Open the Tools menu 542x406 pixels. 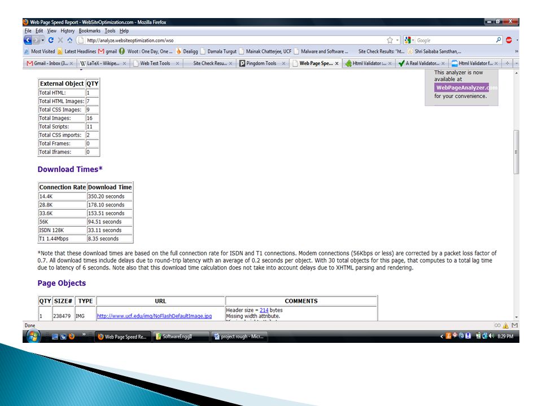pyautogui.click(x=110, y=30)
